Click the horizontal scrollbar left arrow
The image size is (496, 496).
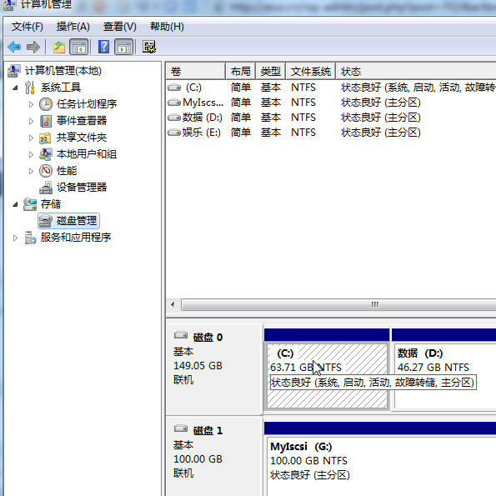pos(173,304)
